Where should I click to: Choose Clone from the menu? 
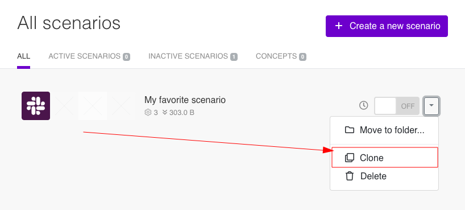pos(384,158)
